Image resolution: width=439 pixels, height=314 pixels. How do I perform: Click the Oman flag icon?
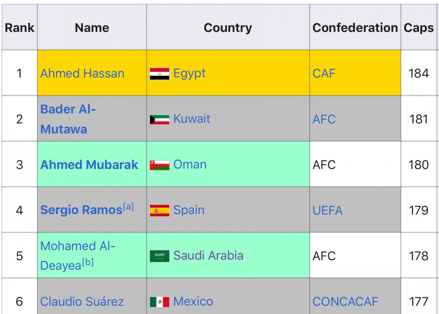[x=160, y=165]
